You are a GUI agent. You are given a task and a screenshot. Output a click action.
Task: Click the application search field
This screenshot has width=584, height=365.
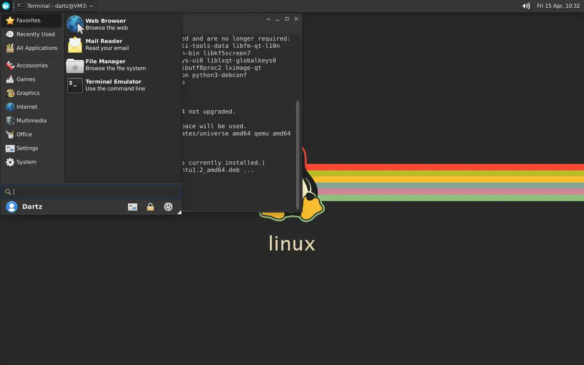pos(91,192)
